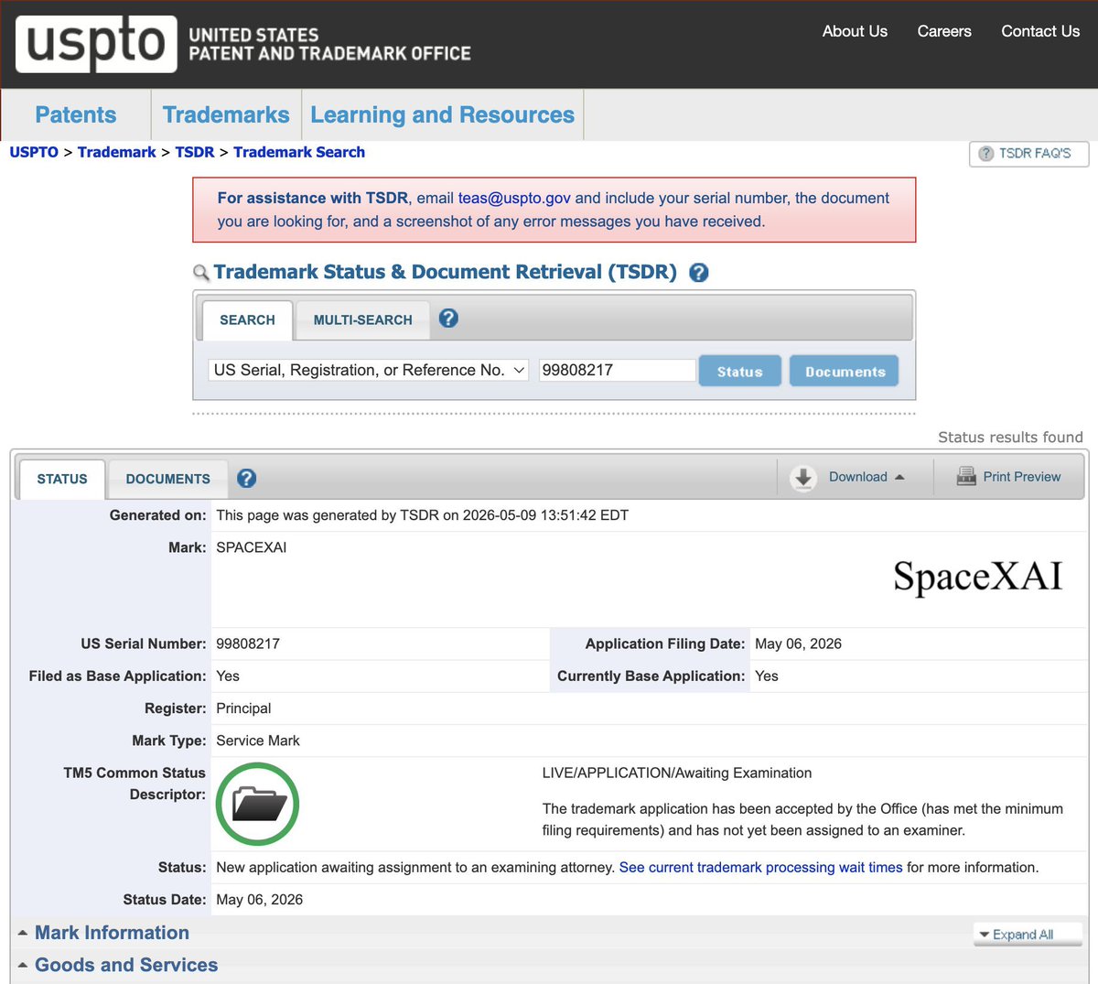
Task: Click the TSDR FAQ'S question icon
Action: pos(985,154)
